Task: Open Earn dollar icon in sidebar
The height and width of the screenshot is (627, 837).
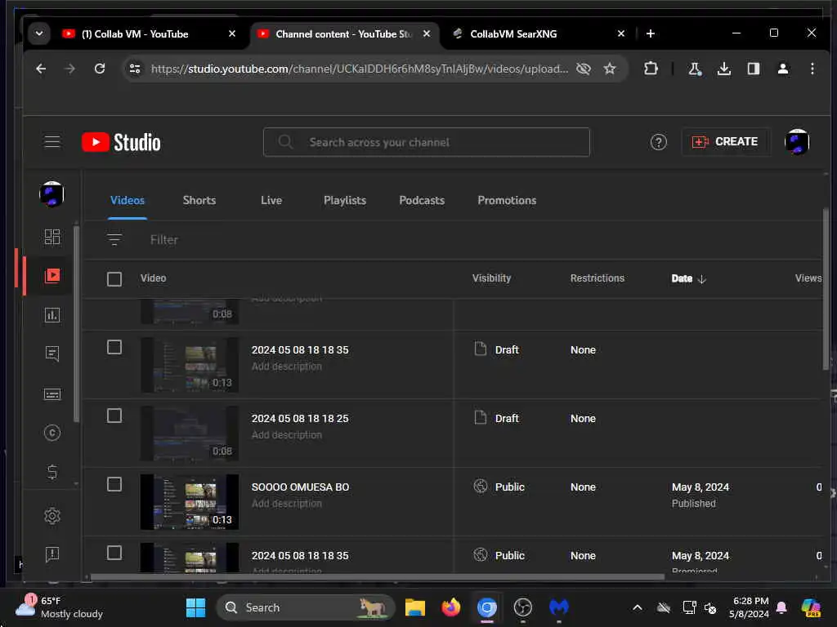Action: coord(51,472)
